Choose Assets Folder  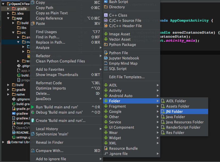click(184, 106)
